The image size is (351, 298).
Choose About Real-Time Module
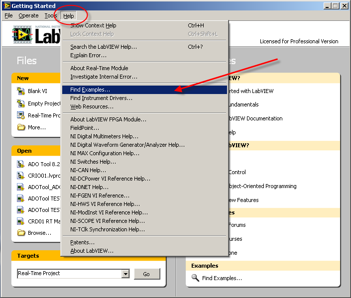pyautogui.click(x=144, y=68)
